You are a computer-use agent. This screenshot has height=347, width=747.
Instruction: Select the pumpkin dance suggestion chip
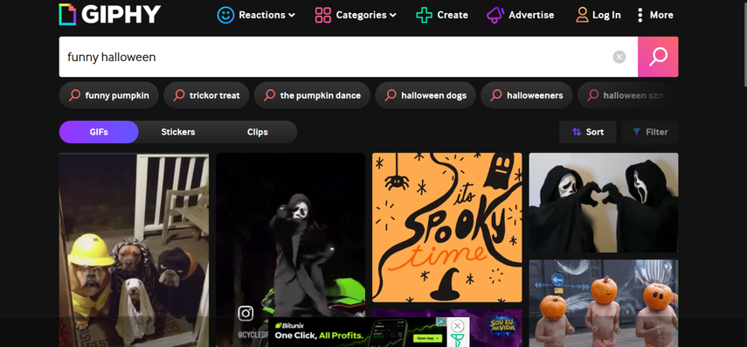click(312, 95)
